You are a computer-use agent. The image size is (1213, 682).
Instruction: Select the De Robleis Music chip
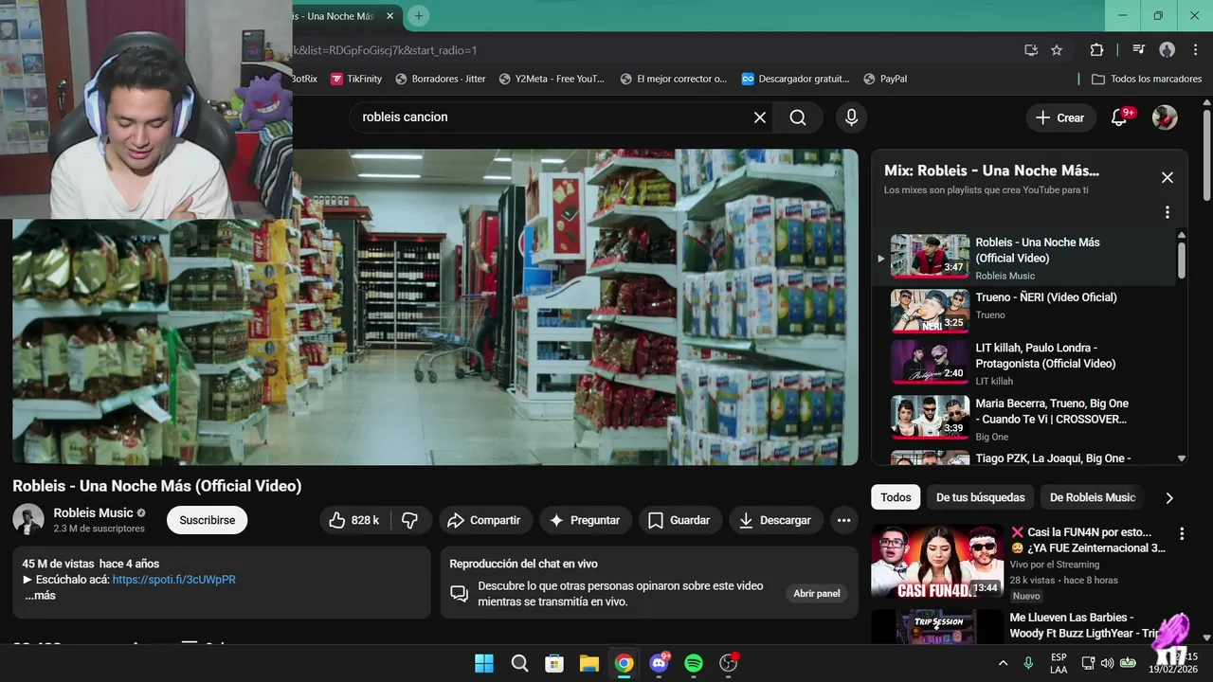(1092, 497)
